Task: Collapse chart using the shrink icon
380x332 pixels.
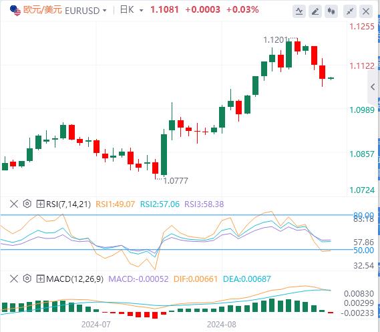Action: [350, 11]
